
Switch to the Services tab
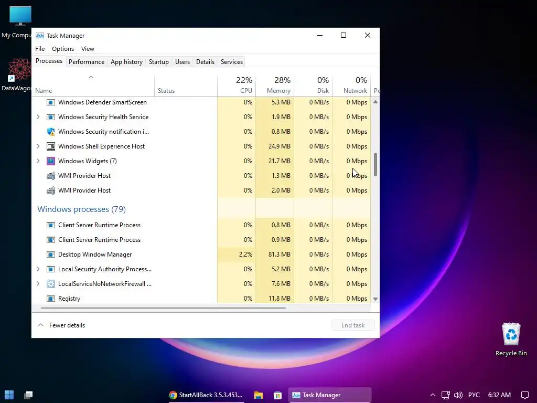tap(231, 62)
